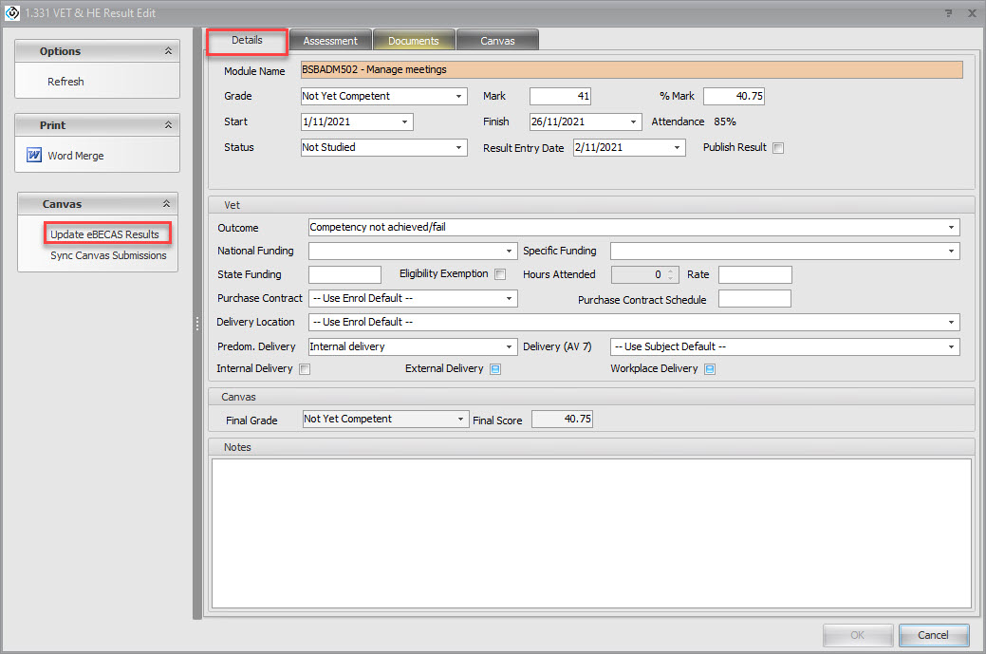Toggle the Workplace Delivery checkbox
Screen dimensions: 986x654
point(710,369)
